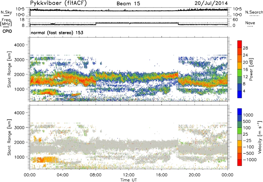Click the 20:00 time tick label
263x182 pixels.
point(195,175)
